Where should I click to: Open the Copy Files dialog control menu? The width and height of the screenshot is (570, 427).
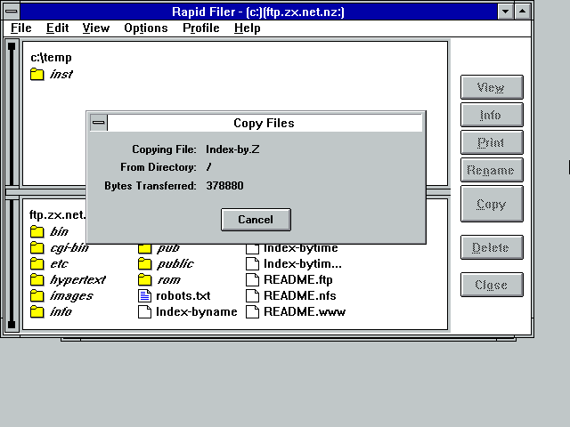coord(98,123)
